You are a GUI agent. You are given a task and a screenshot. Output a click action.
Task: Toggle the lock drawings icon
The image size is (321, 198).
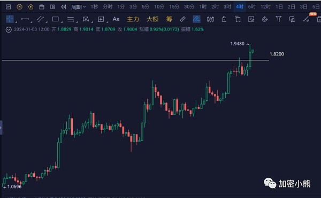(x=224, y=19)
